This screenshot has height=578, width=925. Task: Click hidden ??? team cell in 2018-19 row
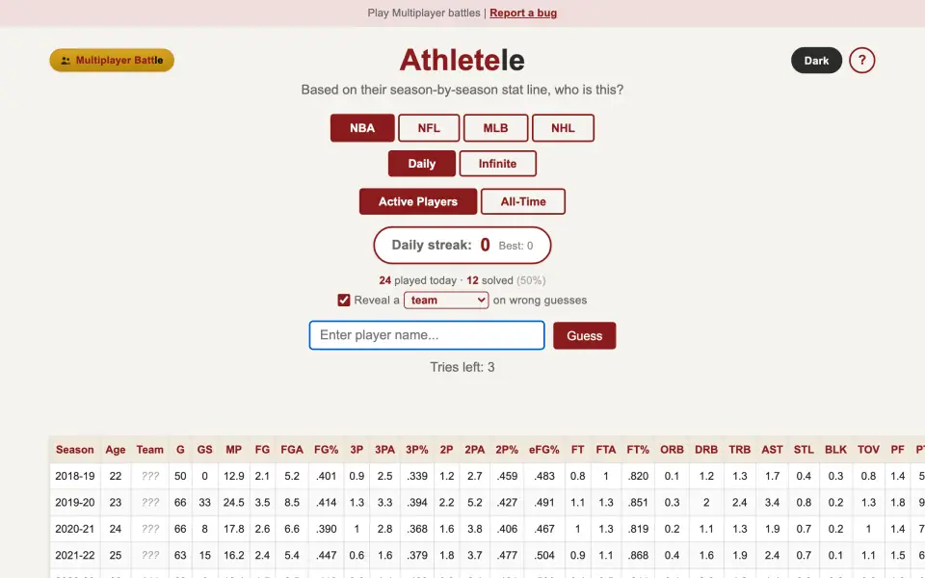coord(150,476)
